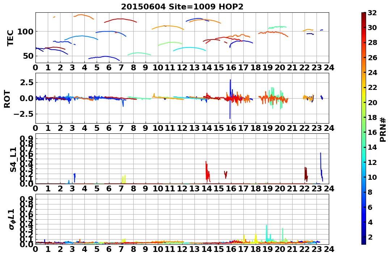Click the colorbar tick label 24
This screenshot has width=390, height=257.
pos(372,73)
